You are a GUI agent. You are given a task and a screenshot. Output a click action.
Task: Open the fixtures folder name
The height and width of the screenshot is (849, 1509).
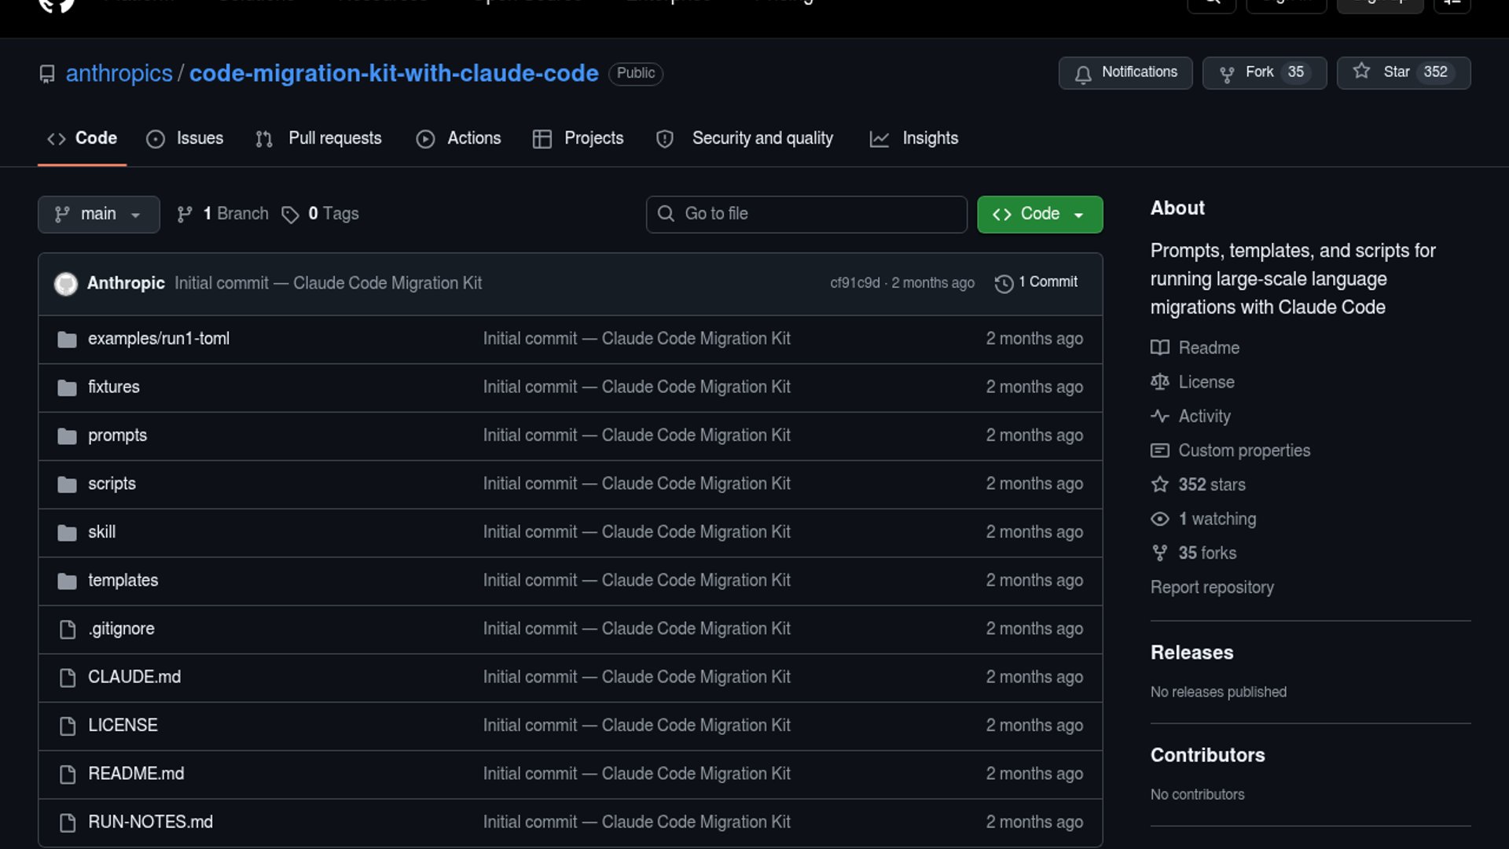(x=114, y=387)
